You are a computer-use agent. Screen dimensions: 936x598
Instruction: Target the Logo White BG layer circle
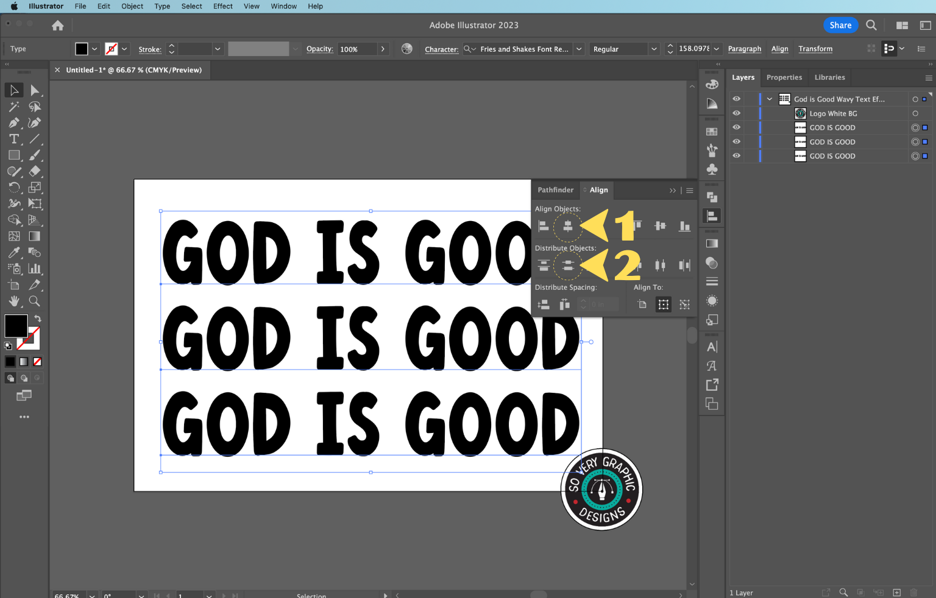click(x=915, y=113)
